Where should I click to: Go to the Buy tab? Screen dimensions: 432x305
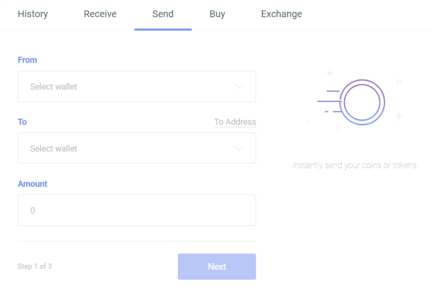[x=217, y=14]
